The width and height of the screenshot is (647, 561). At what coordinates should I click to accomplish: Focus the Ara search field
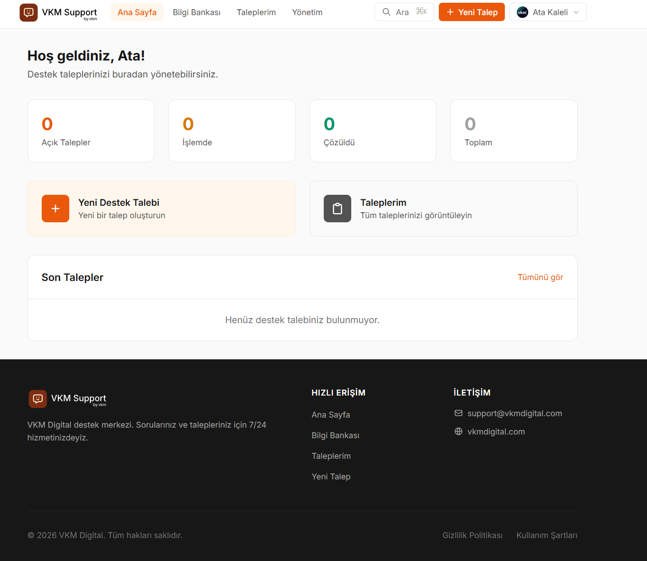pyautogui.click(x=404, y=12)
